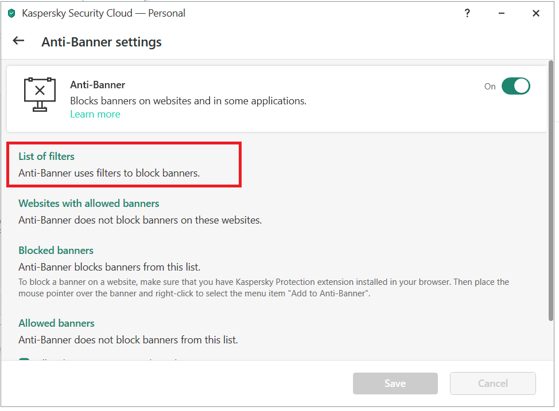This screenshot has width=559, height=411.
Task: Click the 'On' label beside the toggle
Action: [490, 87]
